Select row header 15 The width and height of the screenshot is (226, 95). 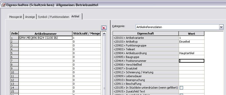click(x=14, y=91)
